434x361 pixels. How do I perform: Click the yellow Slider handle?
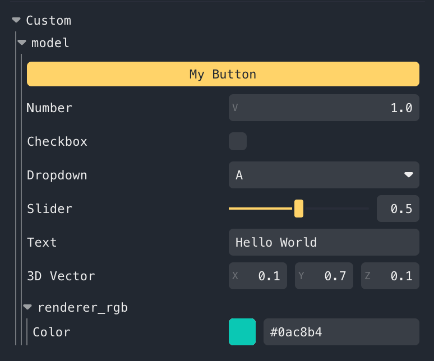pos(299,209)
